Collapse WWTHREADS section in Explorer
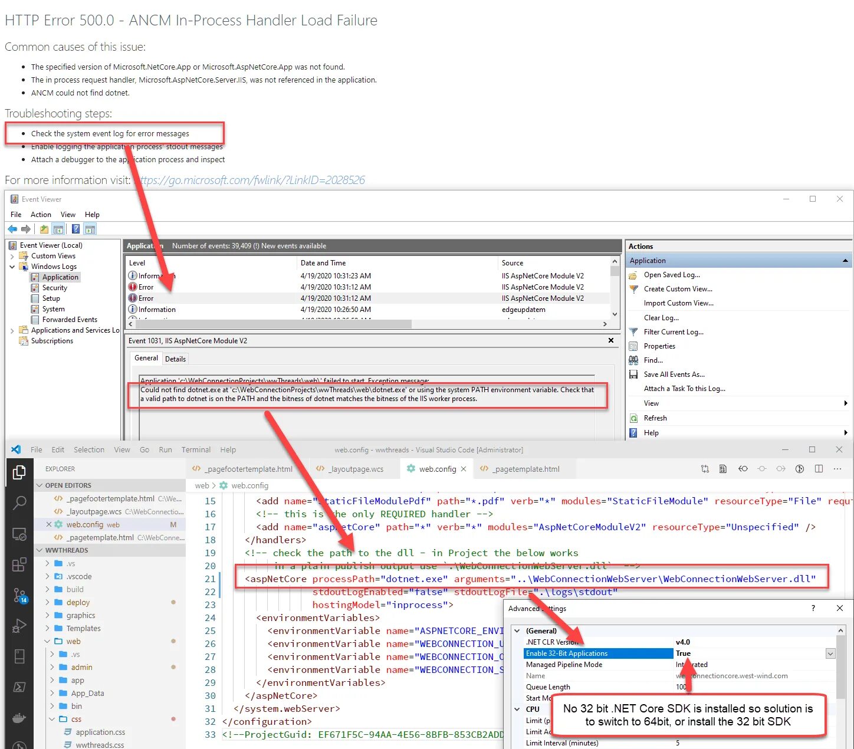854x749 pixels. coord(40,550)
